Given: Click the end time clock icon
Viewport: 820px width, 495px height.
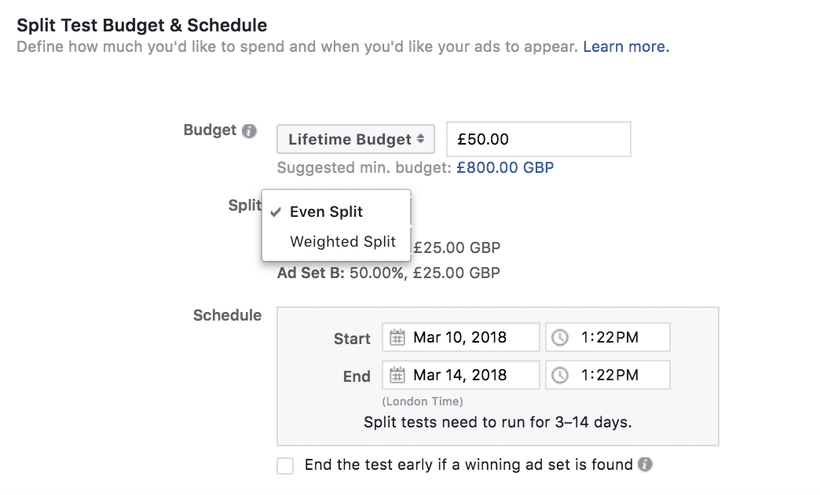Looking at the screenshot, I should (x=560, y=375).
